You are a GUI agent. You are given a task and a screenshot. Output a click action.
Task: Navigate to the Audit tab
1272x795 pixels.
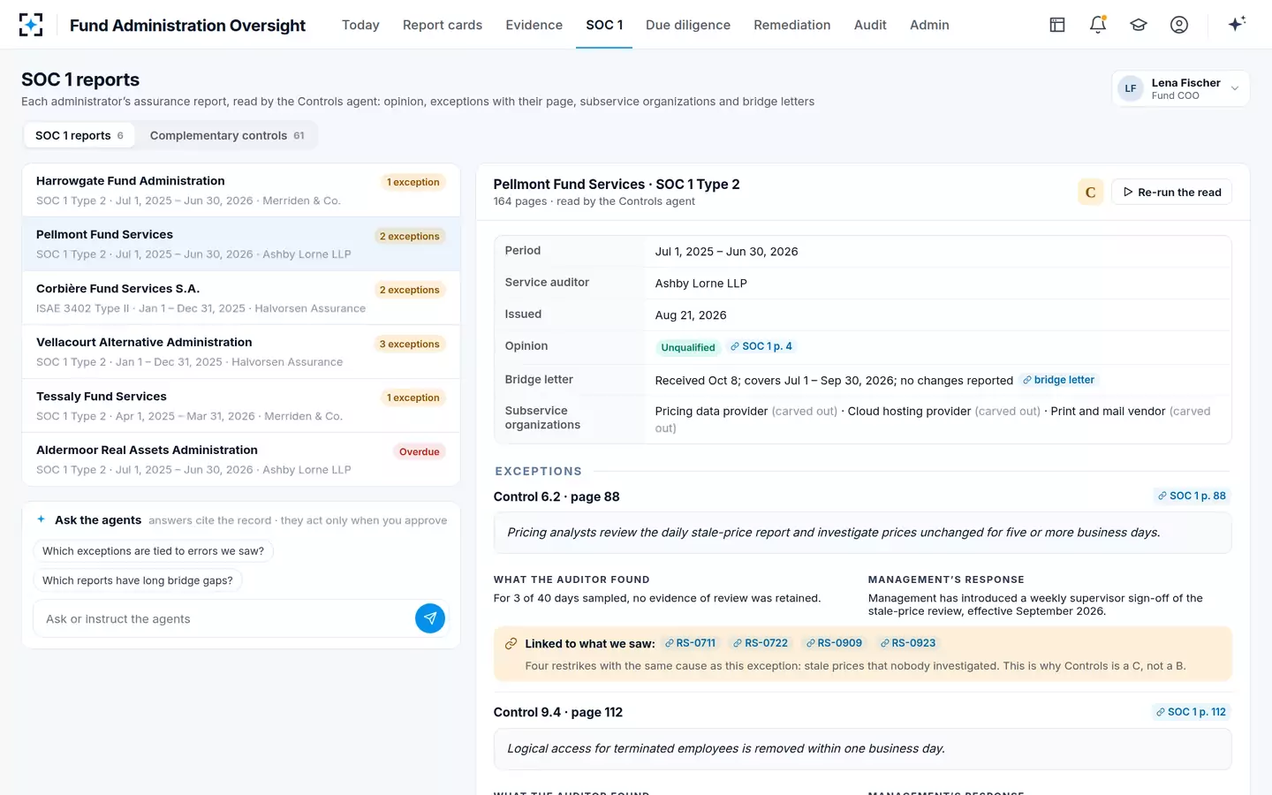pyautogui.click(x=870, y=25)
